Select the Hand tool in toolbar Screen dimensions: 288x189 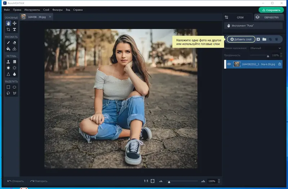coord(8,23)
